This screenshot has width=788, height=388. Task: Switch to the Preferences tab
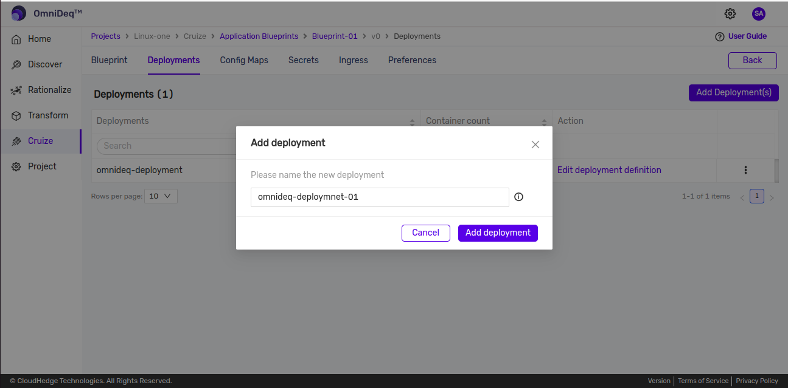[412, 60]
